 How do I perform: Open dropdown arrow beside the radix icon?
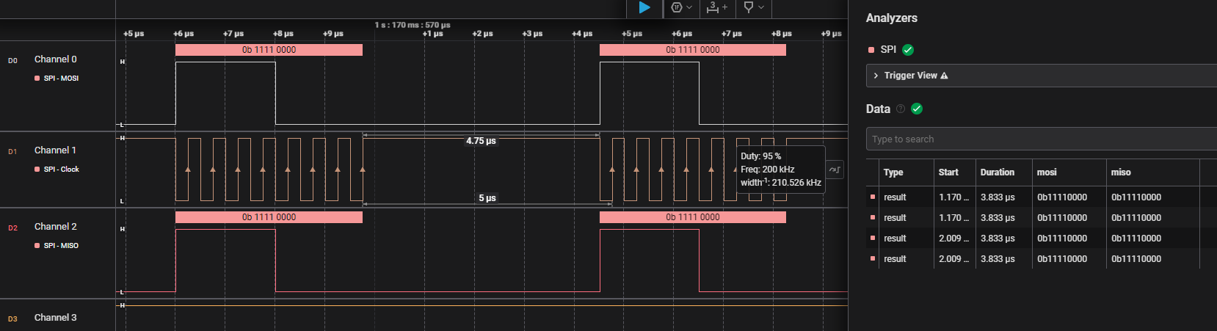(689, 7)
